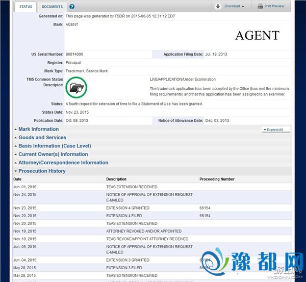Image resolution: width=306 pixels, height=282 pixels.
Task: Click the blue help question mark icon
Action: (72, 7)
